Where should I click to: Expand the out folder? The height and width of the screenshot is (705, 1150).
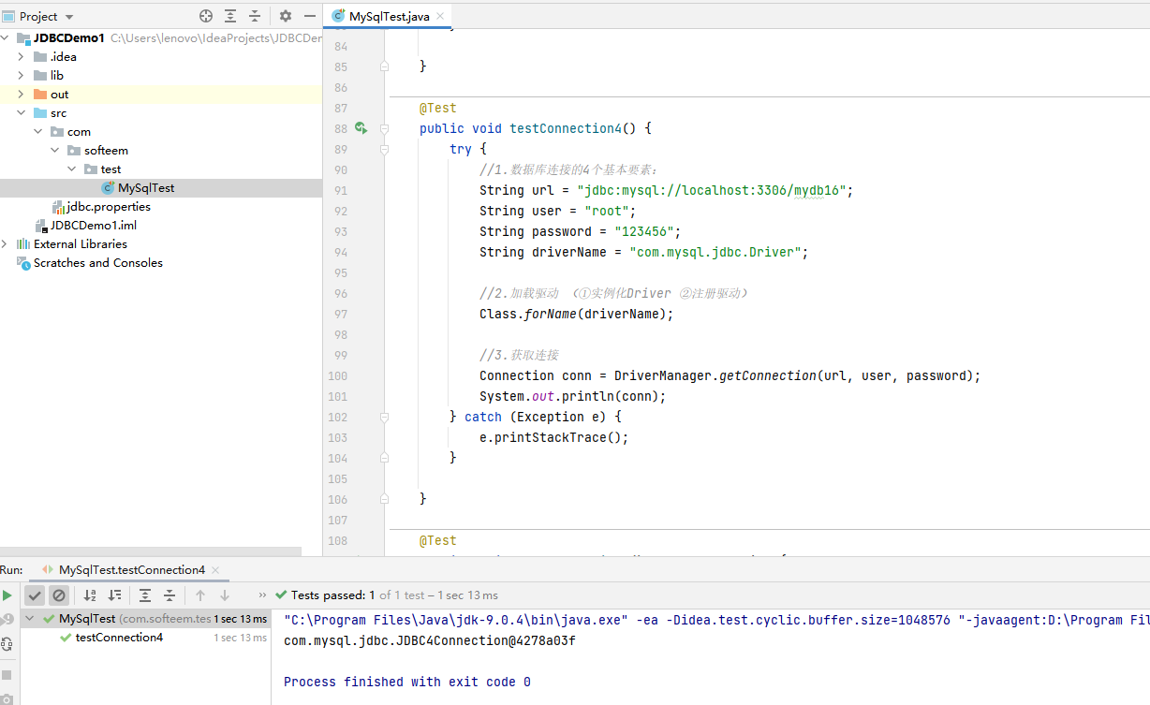coord(21,95)
